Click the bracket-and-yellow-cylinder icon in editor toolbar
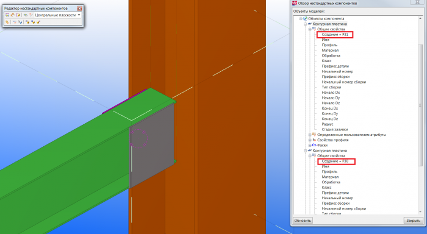The height and width of the screenshot is (234, 427). [x=18, y=15]
